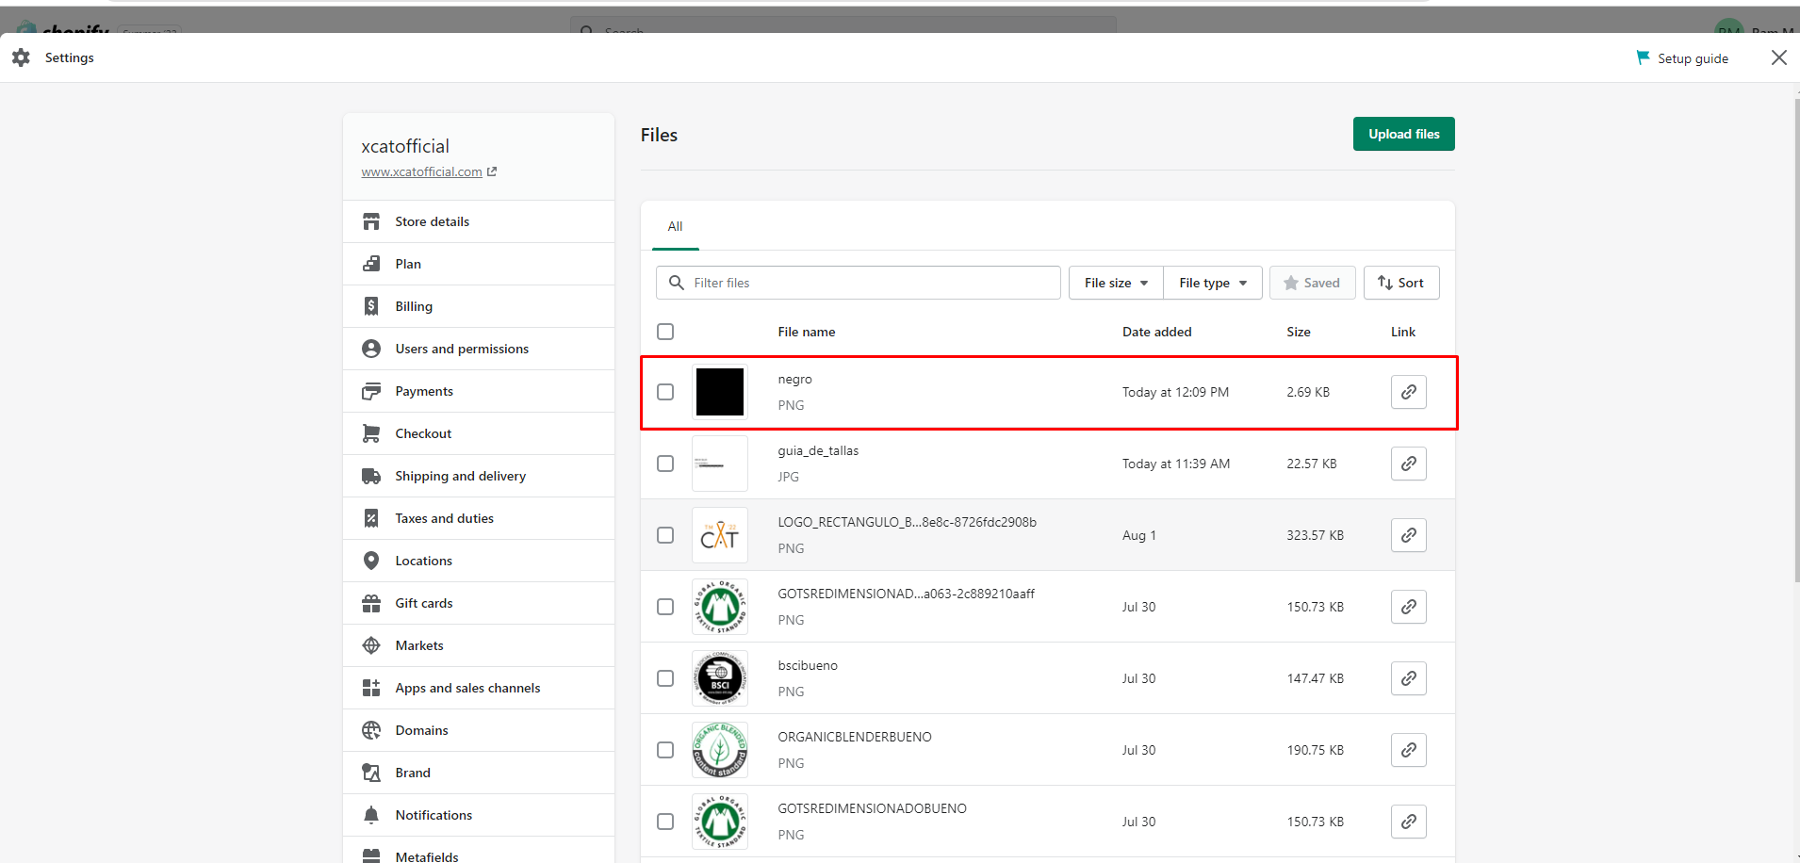Image resolution: width=1800 pixels, height=863 pixels.
Task: Open Notifications settings
Action: click(479, 815)
